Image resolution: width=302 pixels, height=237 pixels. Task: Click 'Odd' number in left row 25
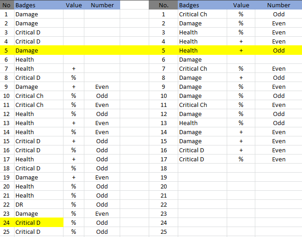click(x=102, y=232)
